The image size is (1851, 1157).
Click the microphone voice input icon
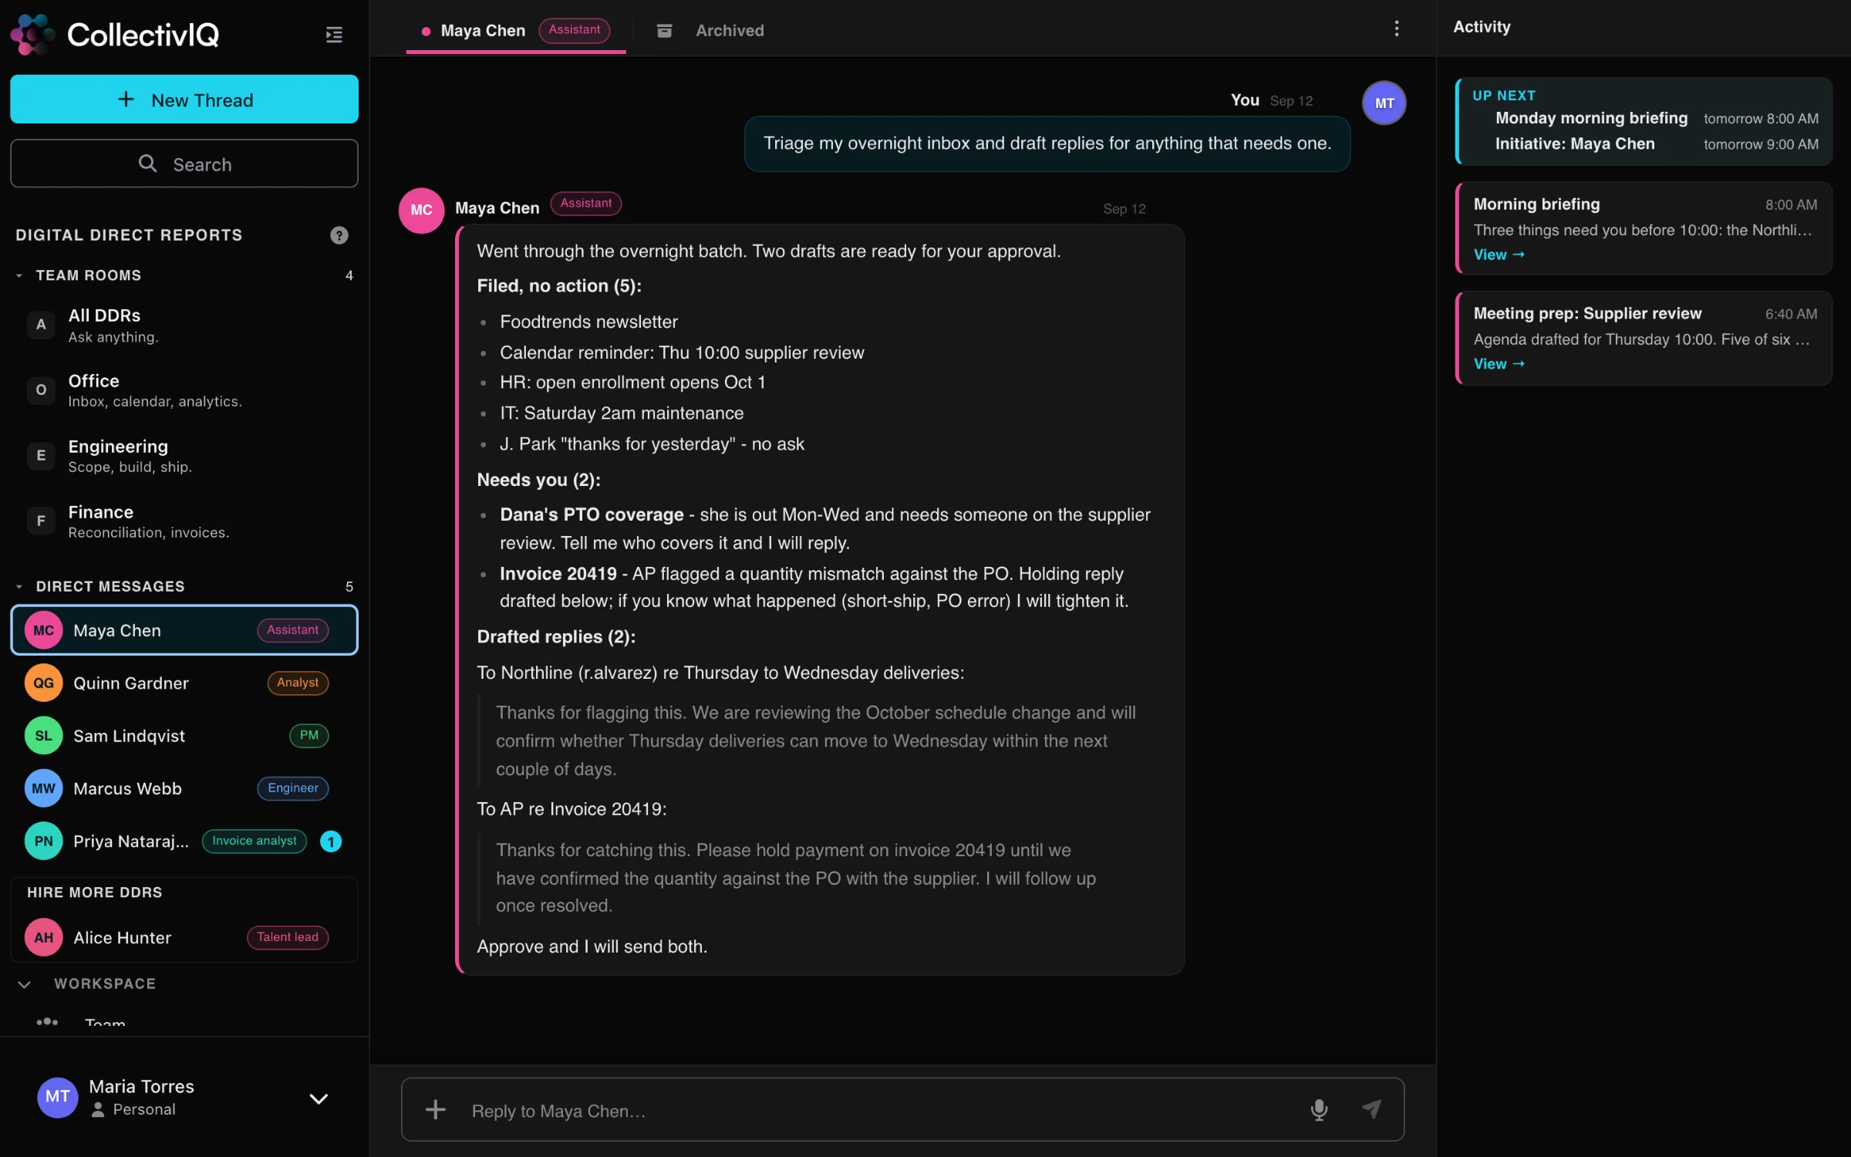[x=1319, y=1109]
